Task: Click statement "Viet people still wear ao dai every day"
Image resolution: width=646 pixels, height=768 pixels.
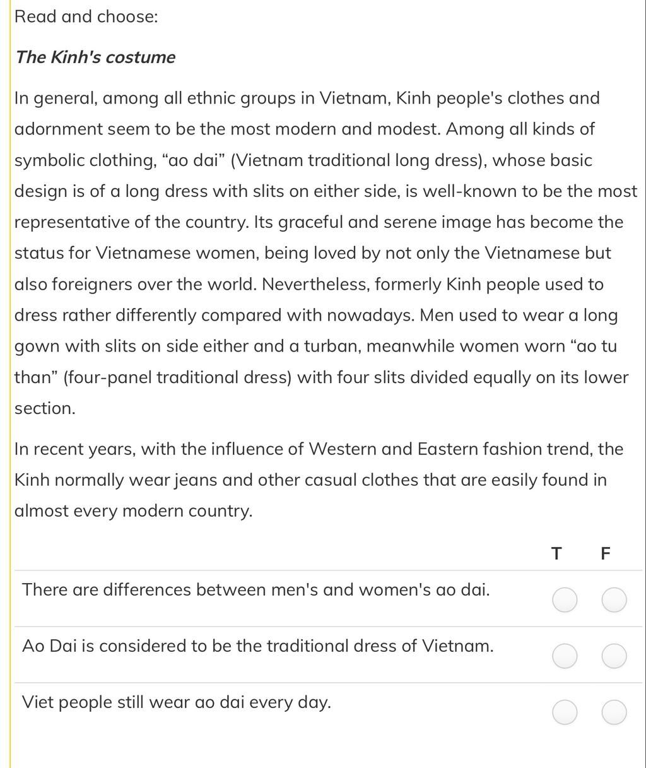Action: point(177,702)
